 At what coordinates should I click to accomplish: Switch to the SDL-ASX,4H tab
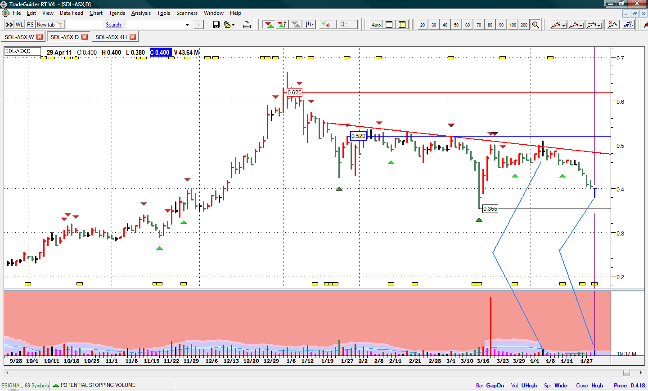pyautogui.click(x=111, y=37)
